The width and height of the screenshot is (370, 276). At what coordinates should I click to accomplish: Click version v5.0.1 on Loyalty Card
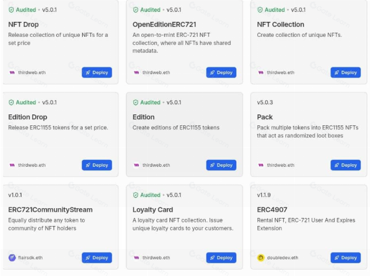pos(174,195)
